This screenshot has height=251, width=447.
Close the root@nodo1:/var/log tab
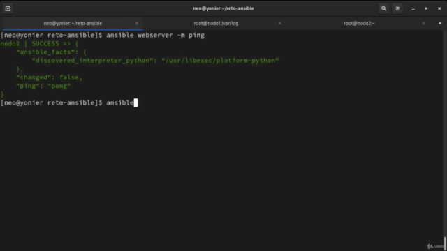pos(280,23)
